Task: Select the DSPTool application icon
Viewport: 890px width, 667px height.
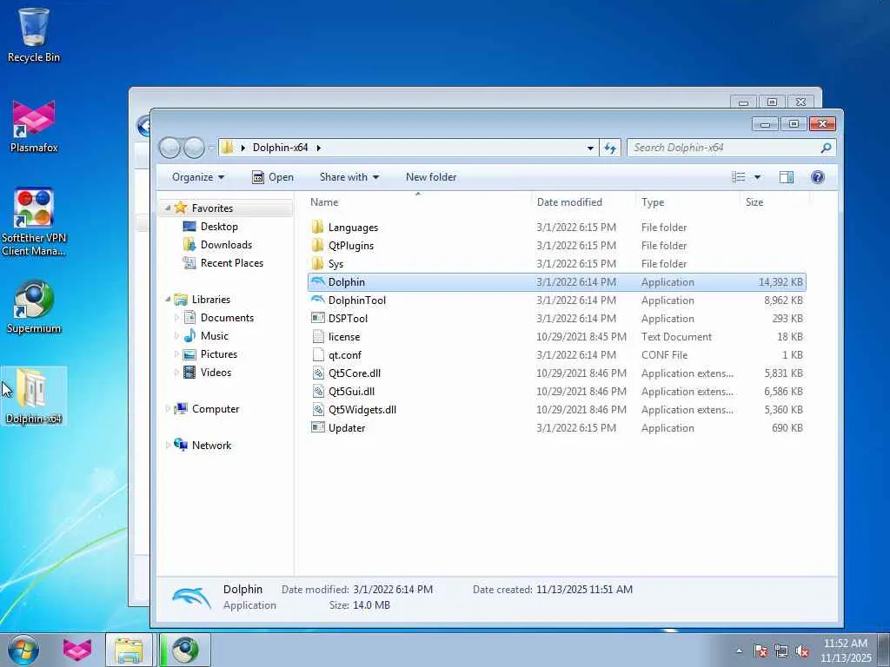Action: [x=318, y=318]
